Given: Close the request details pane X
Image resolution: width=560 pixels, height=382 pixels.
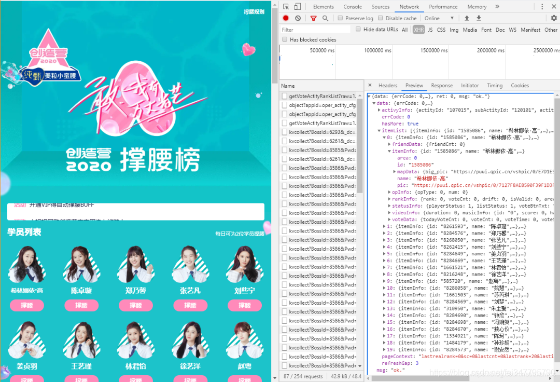Looking at the screenshot, I should point(370,85).
